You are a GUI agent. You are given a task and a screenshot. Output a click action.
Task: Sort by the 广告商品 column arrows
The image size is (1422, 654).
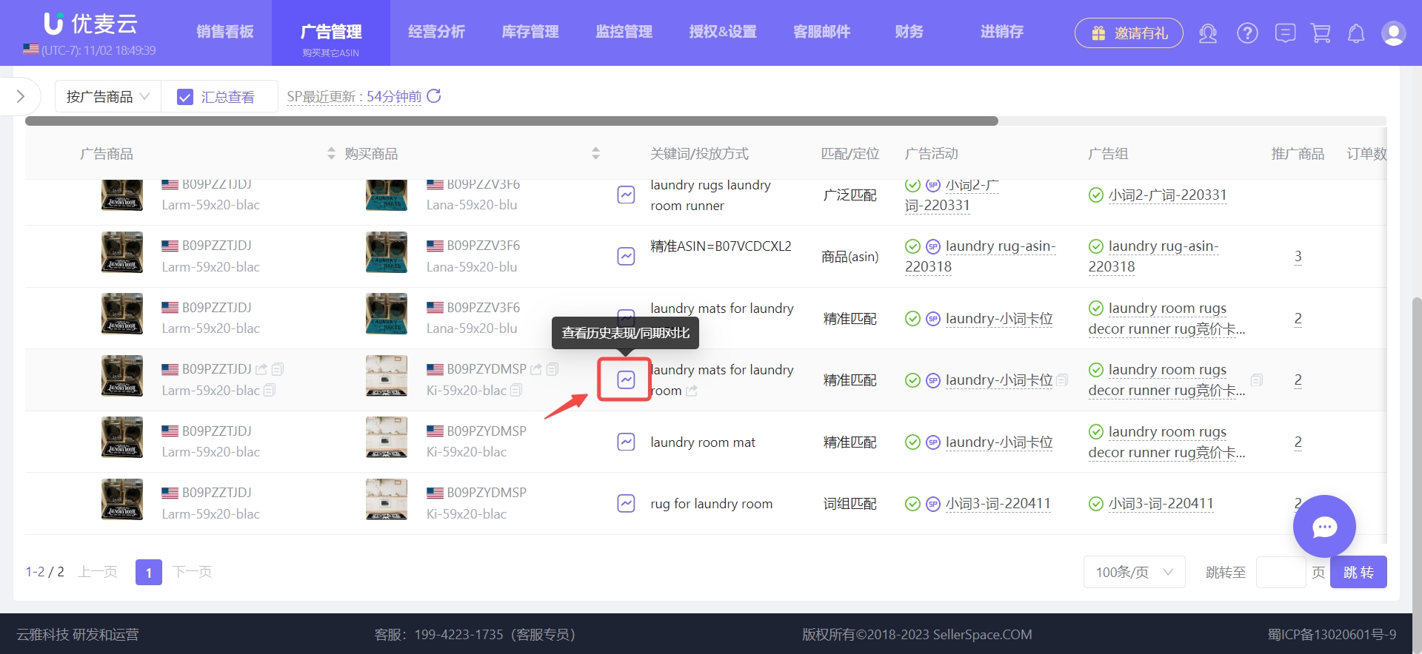(x=331, y=154)
